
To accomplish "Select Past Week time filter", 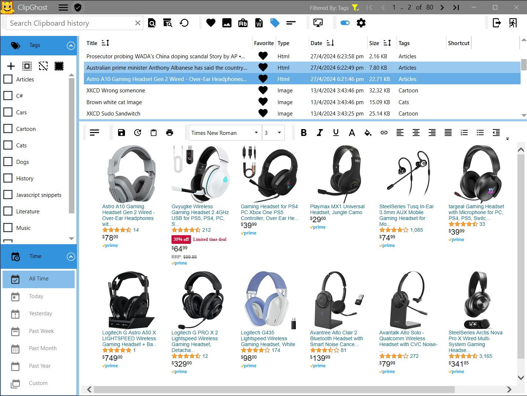I will pos(38,331).
